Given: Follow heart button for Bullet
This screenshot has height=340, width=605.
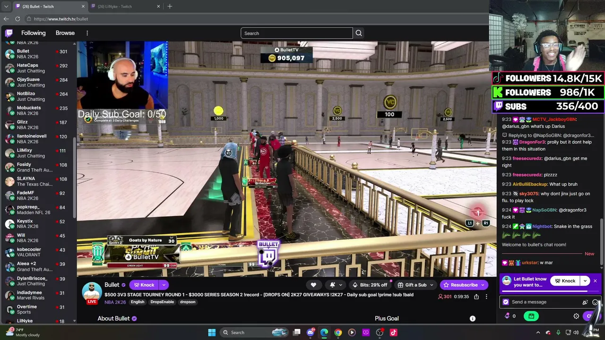Looking at the screenshot, I should tap(313, 285).
